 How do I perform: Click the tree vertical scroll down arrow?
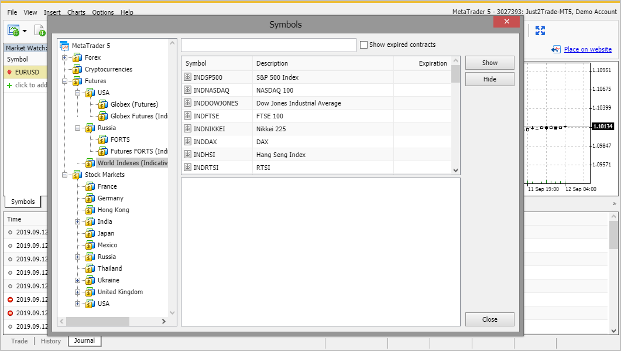tap(172, 312)
